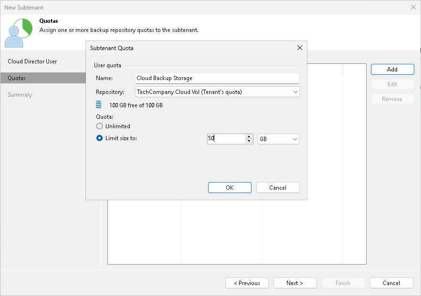
Task: Click the subtenant user icon in the header
Action: point(18,32)
